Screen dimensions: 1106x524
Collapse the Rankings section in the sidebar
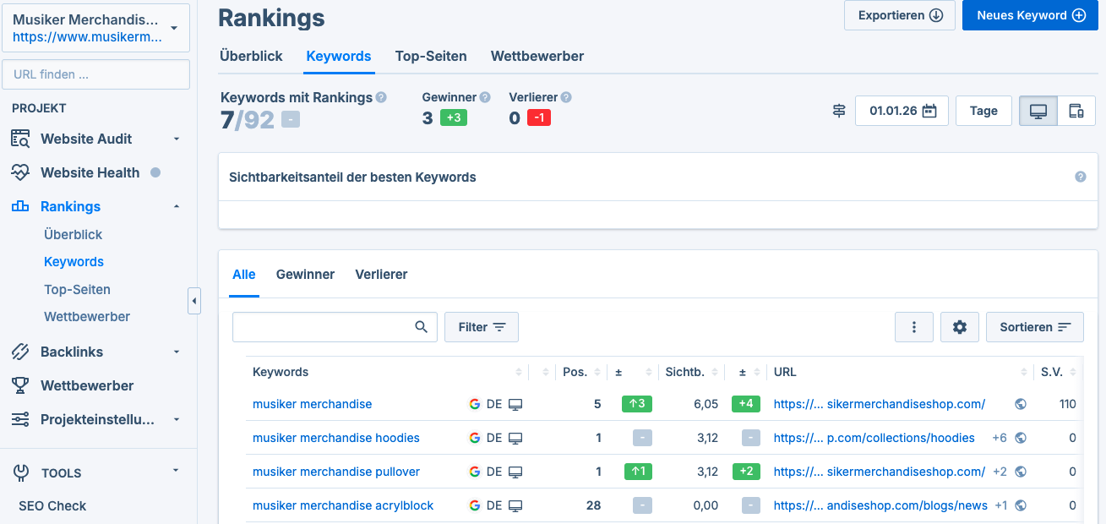176,205
